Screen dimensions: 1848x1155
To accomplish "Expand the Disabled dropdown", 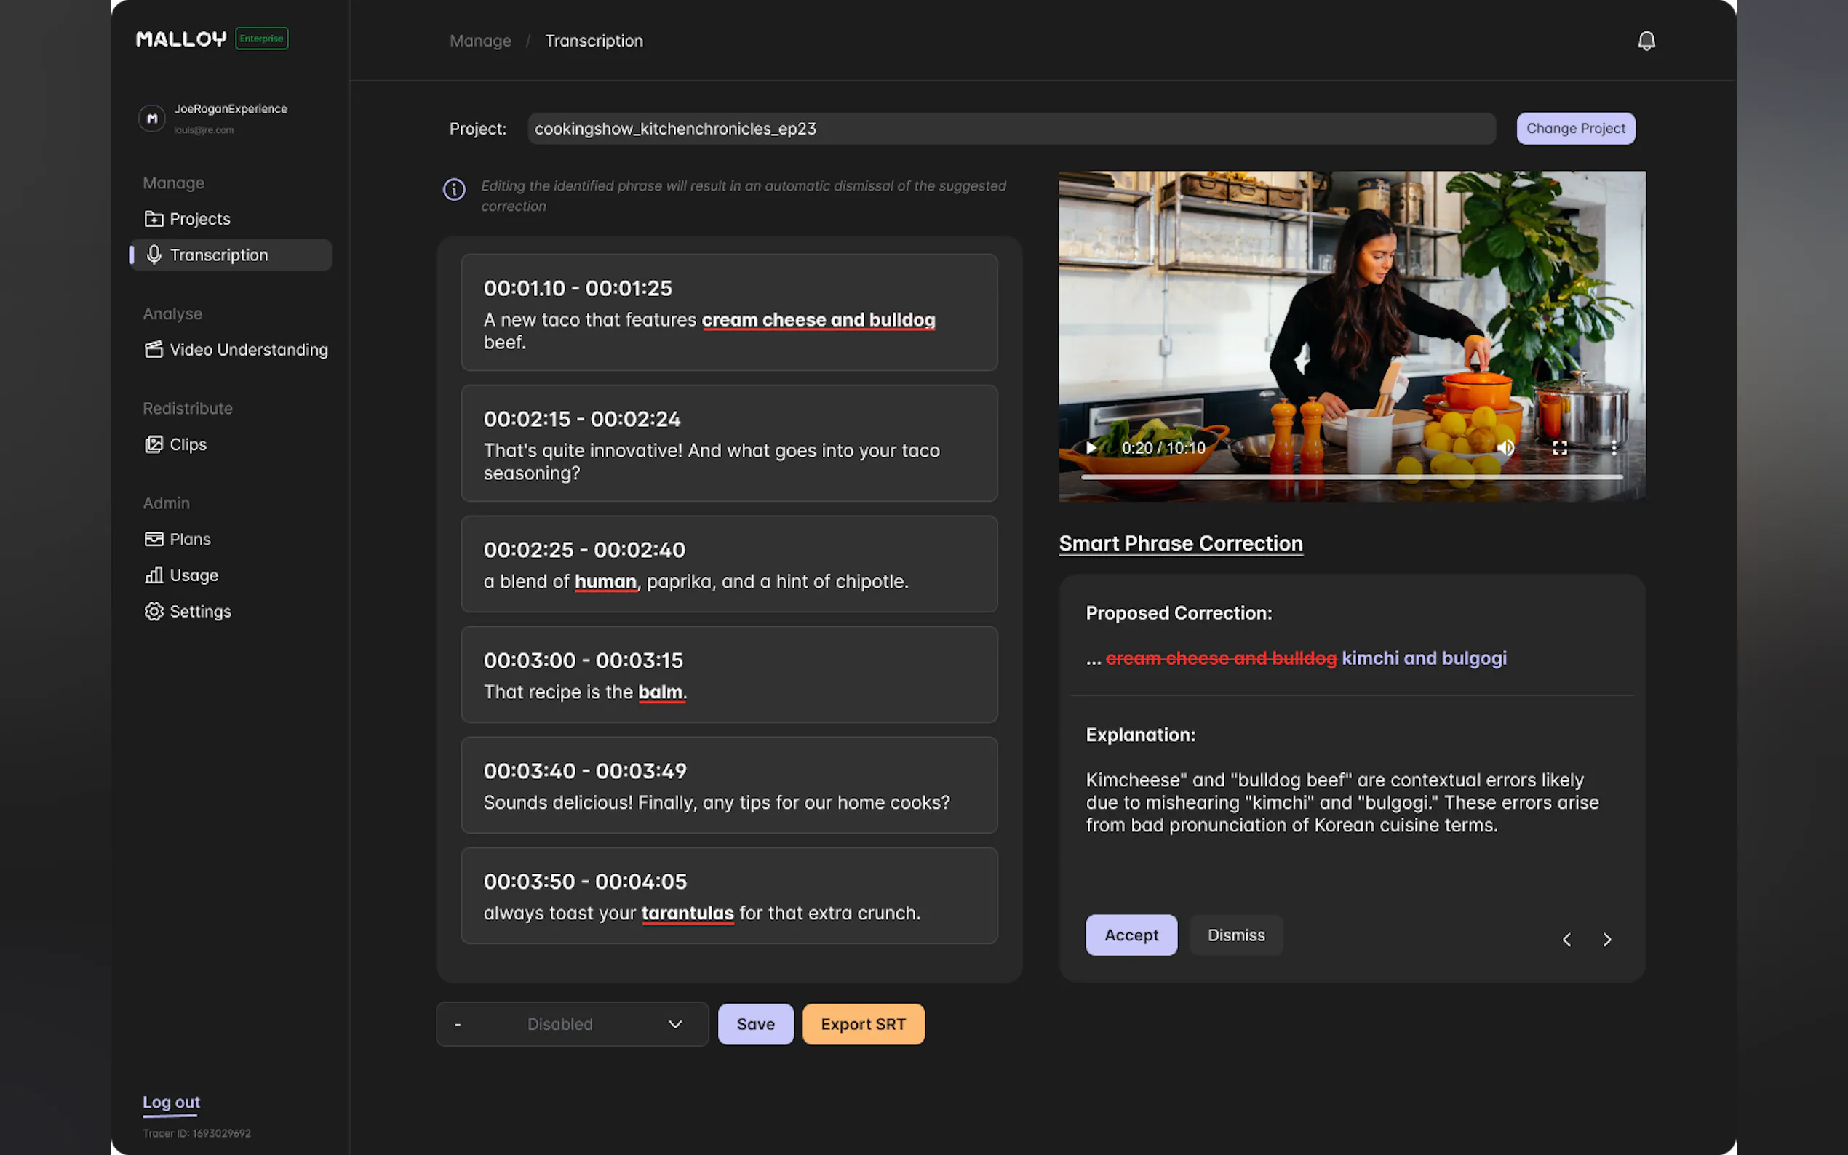I will (x=571, y=1023).
